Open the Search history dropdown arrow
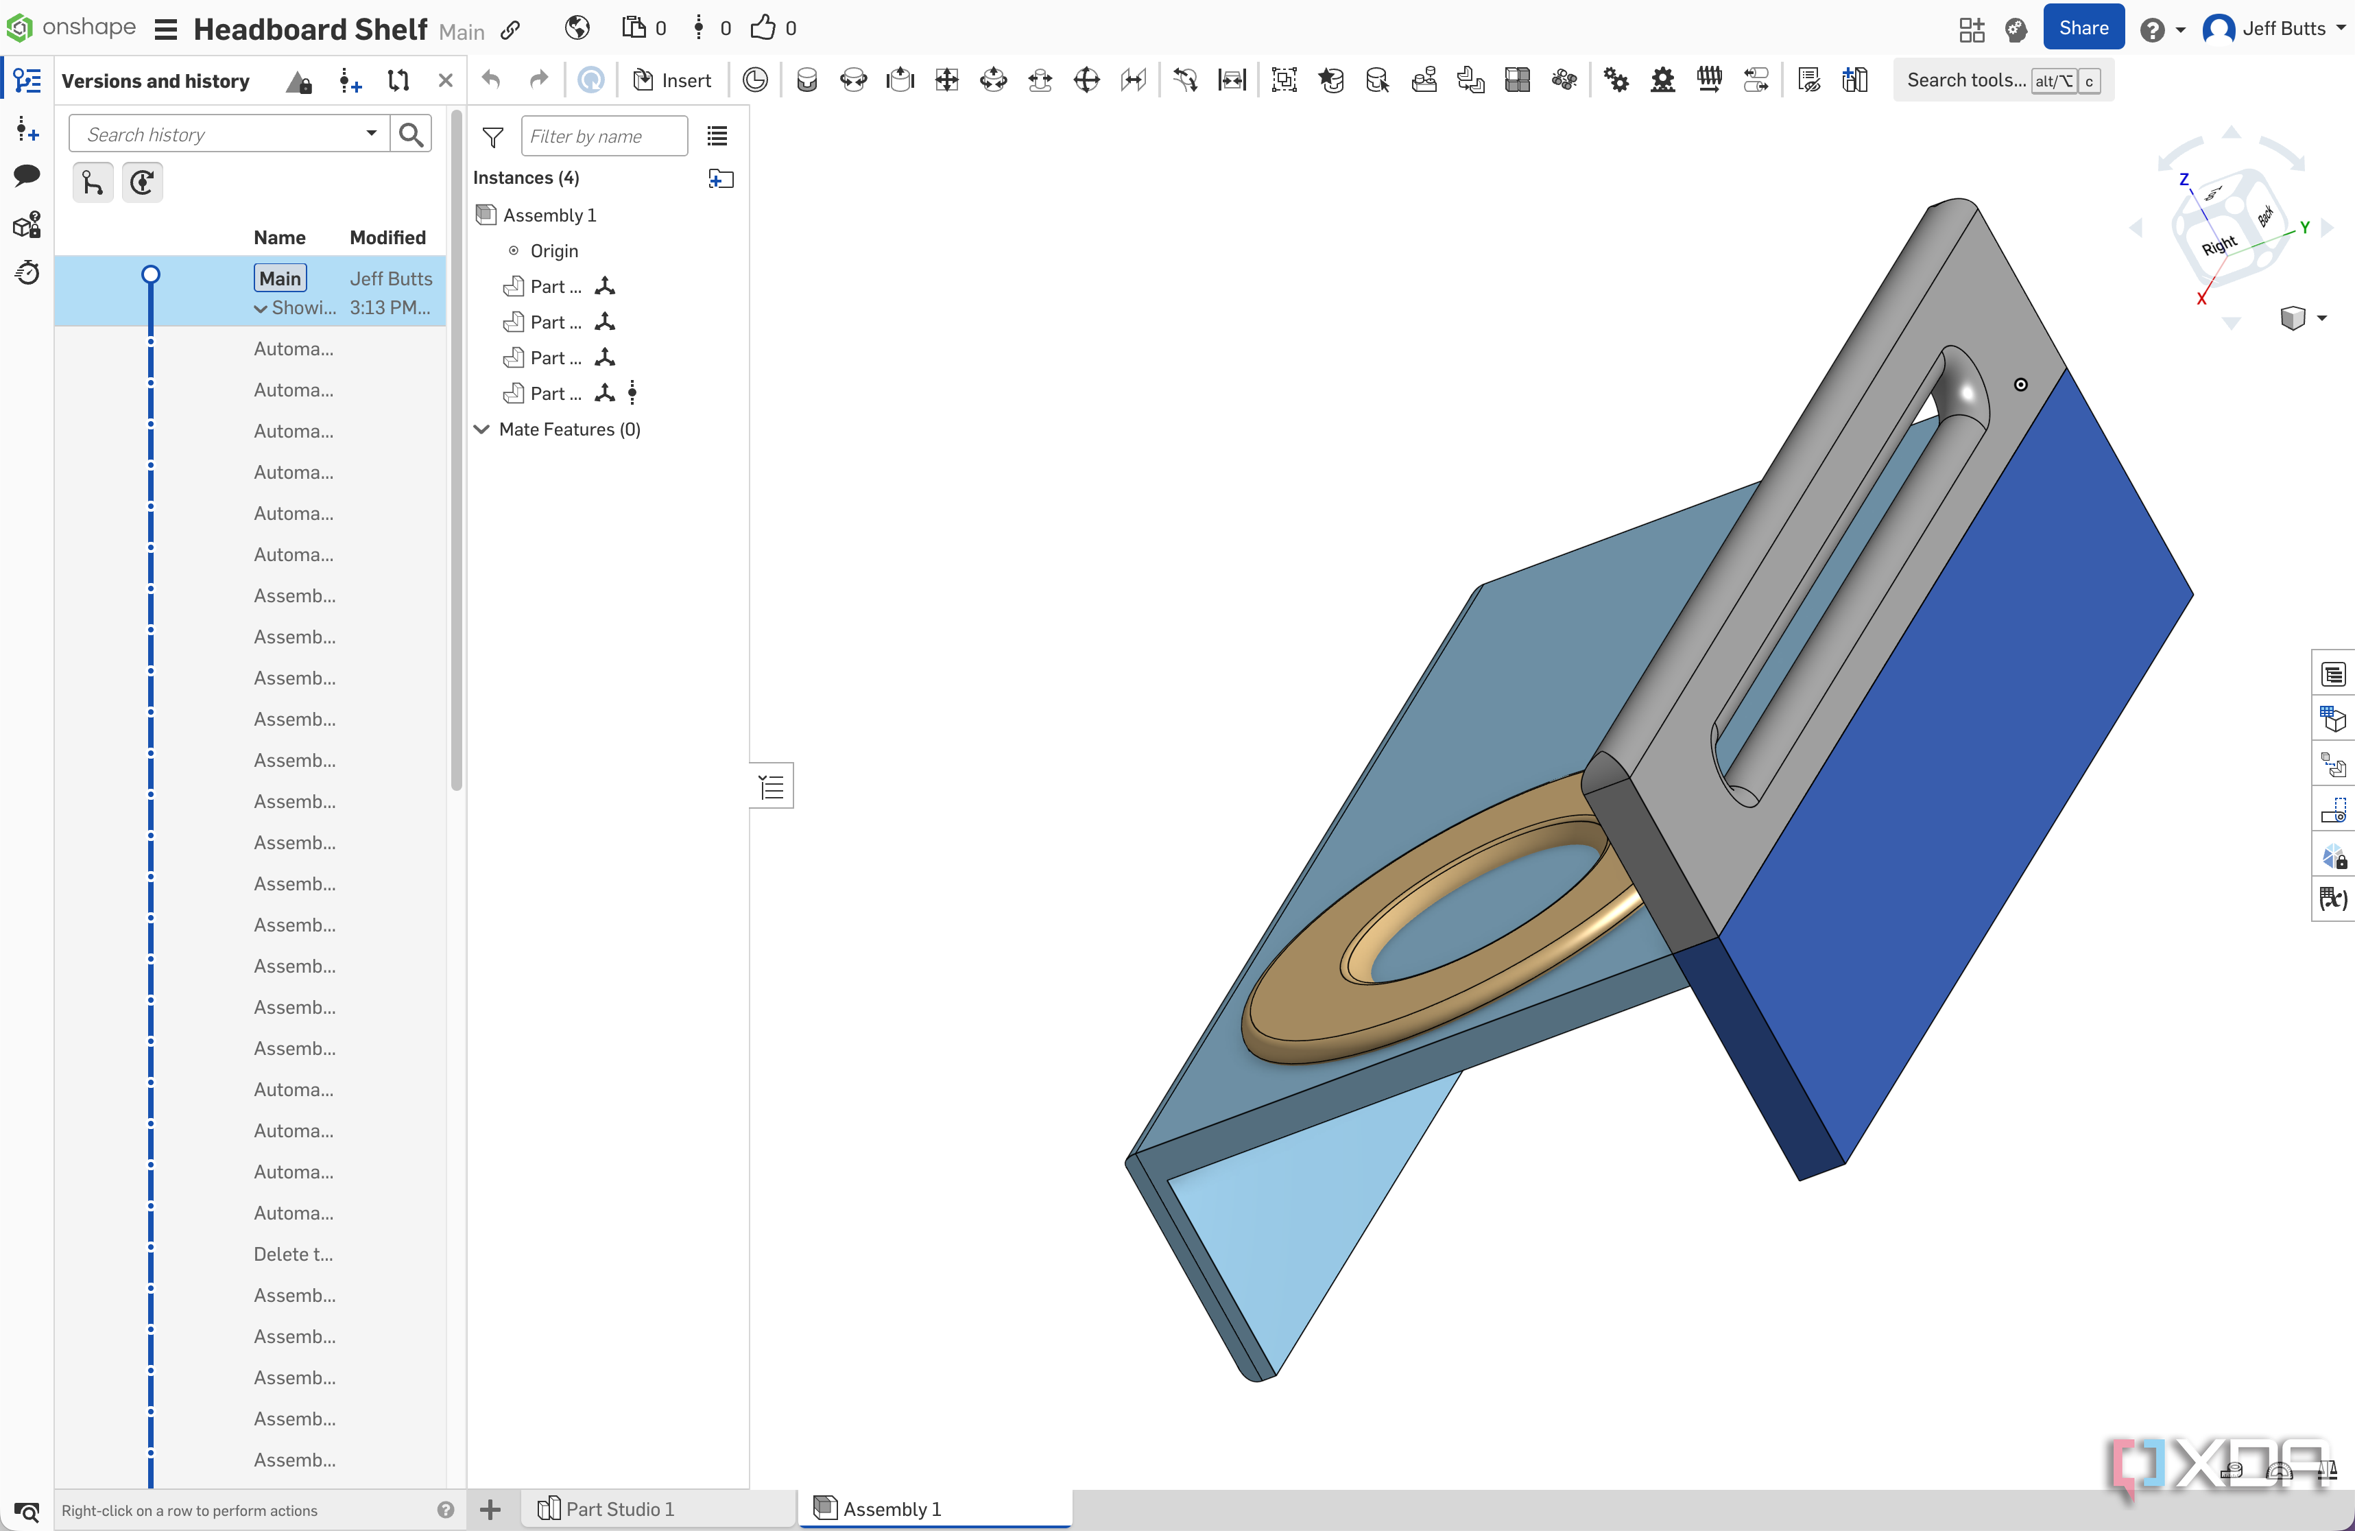The width and height of the screenshot is (2355, 1531). click(x=371, y=134)
